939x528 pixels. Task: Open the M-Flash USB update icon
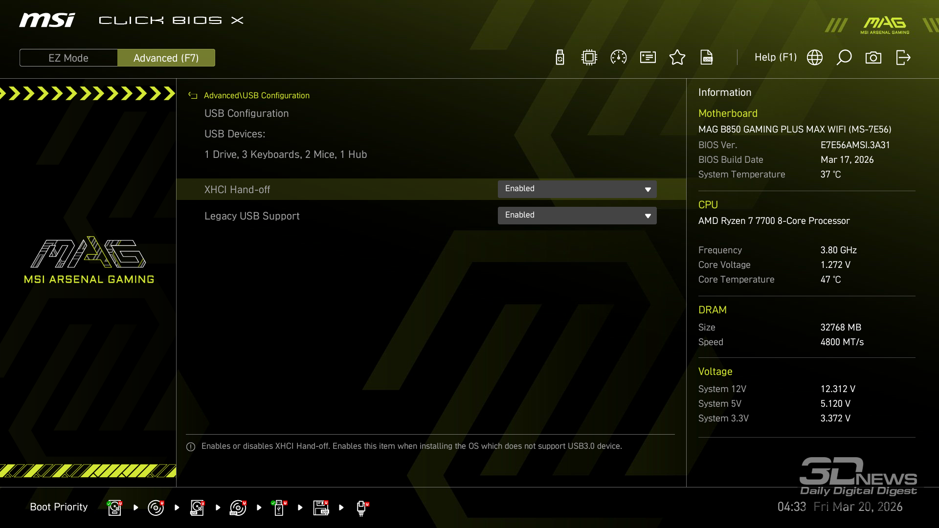point(560,58)
